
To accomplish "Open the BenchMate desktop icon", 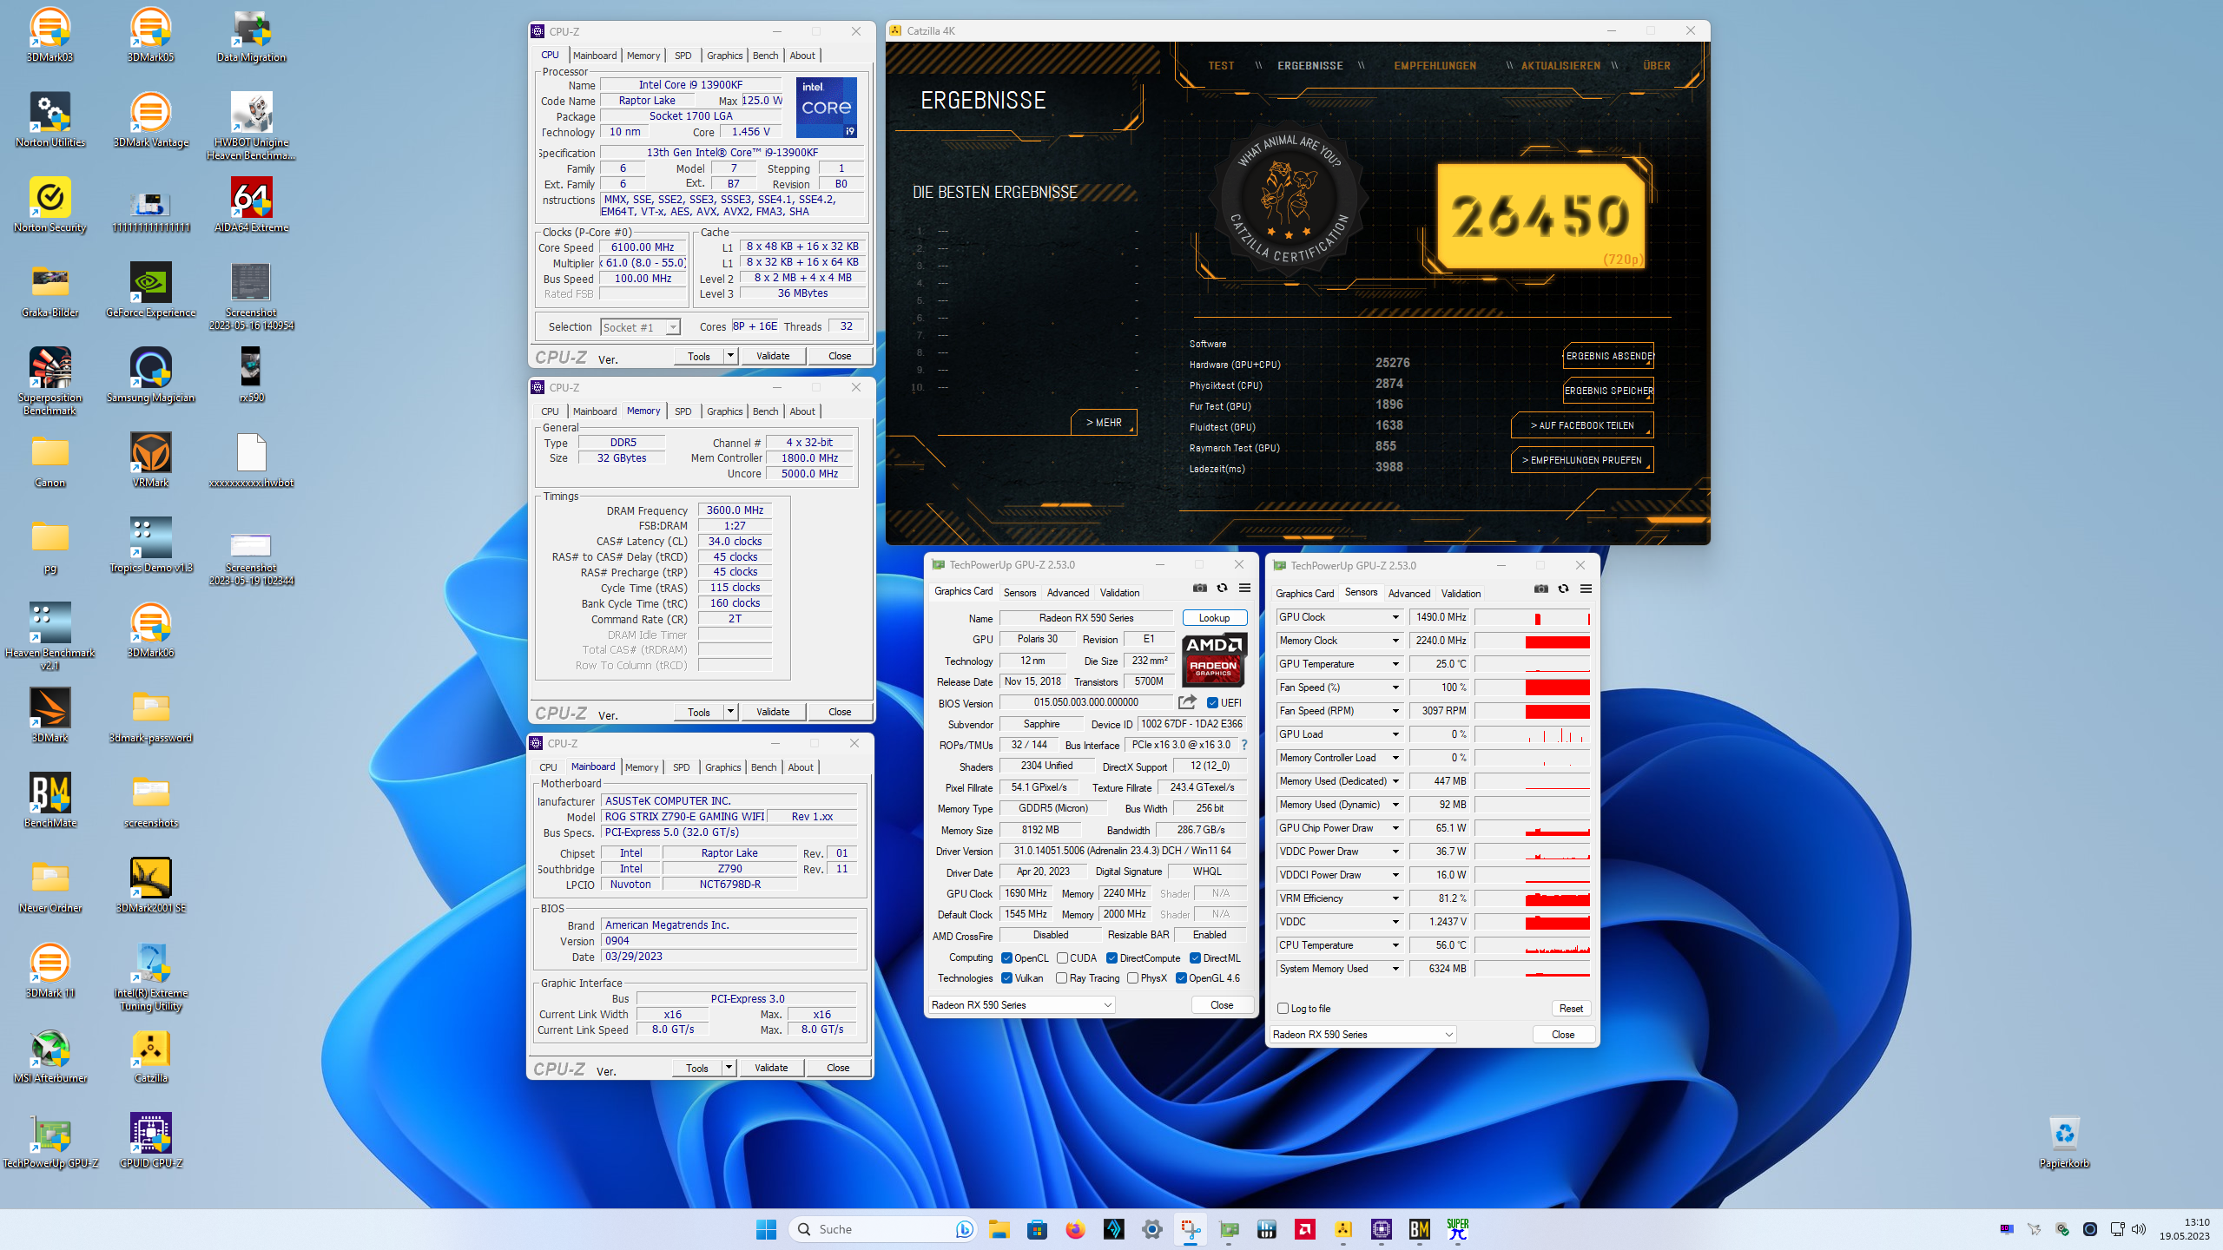I will (50, 801).
